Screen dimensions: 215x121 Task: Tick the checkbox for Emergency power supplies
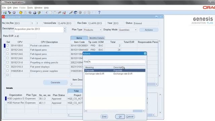(7, 71)
